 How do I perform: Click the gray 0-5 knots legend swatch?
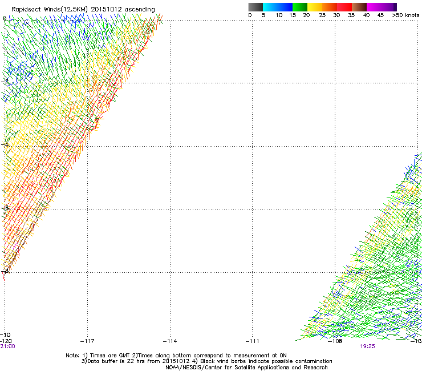point(255,7)
